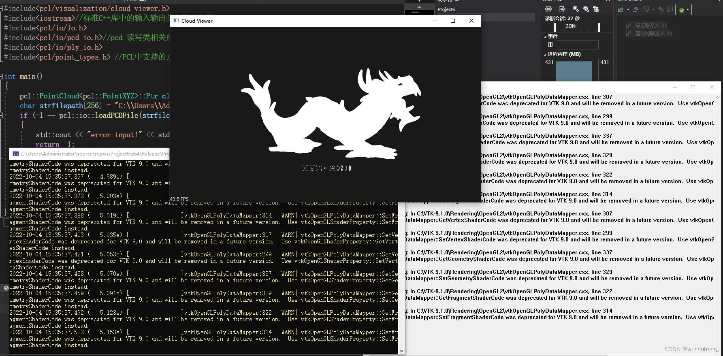Click the pause icon in the events row
Image resolution: width=723 pixels, height=356 pixels.
tap(550, 45)
